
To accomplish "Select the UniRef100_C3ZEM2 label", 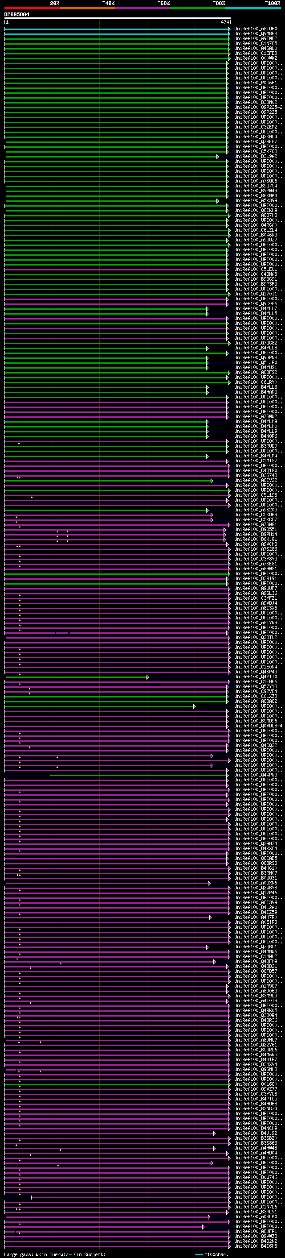I will coord(255,127).
